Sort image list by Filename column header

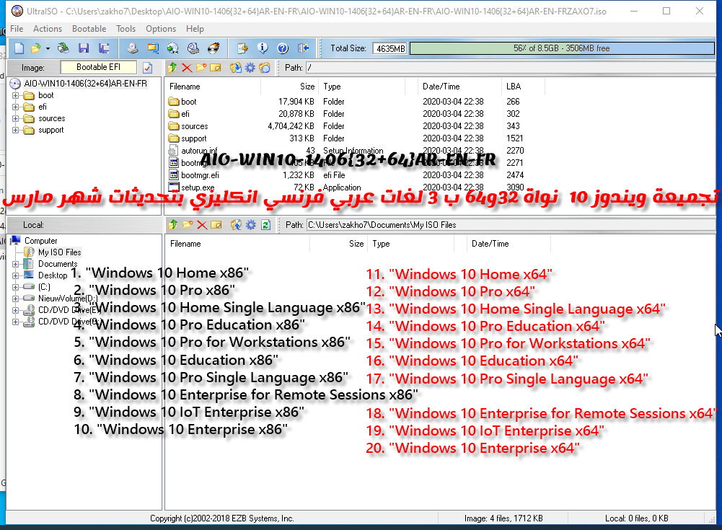point(213,87)
